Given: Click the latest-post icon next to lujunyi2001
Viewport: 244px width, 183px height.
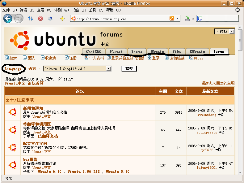Looking at the screenshot, I should pyautogui.click(x=222, y=168).
